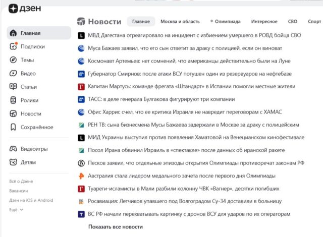Viewport: 323px width, 237px height.
Task: Open headline ВС РФ перехватывать картинку дронов
Action: coord(189,214)
